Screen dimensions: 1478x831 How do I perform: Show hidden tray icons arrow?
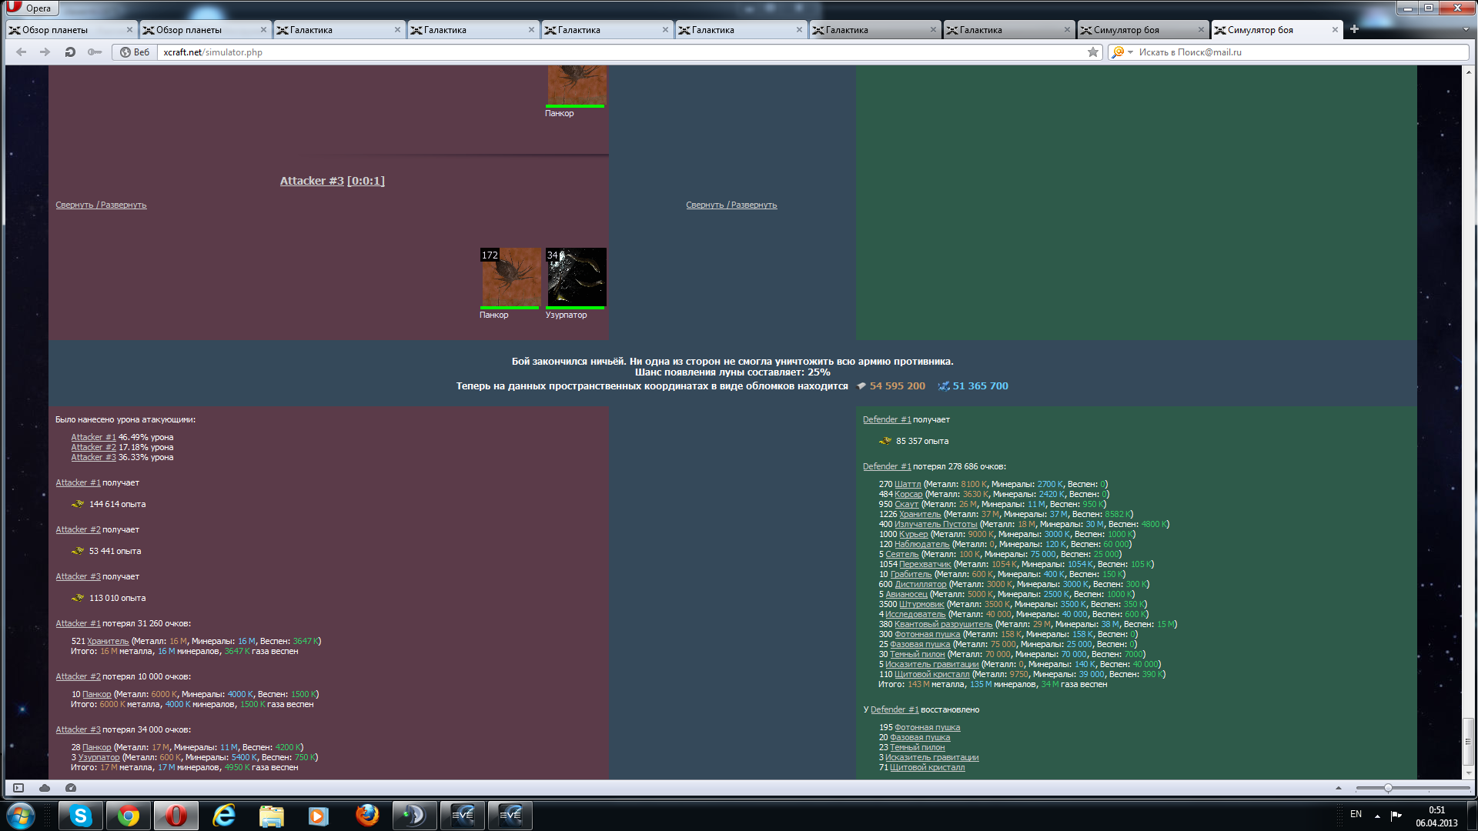[1377, 816]
